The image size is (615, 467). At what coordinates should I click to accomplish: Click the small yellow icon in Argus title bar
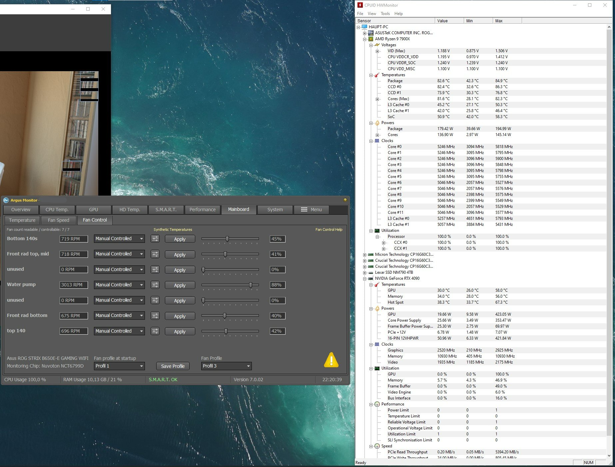point(345,200)
